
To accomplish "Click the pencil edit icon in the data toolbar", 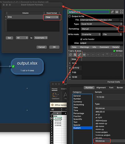I will click(79, 55).
